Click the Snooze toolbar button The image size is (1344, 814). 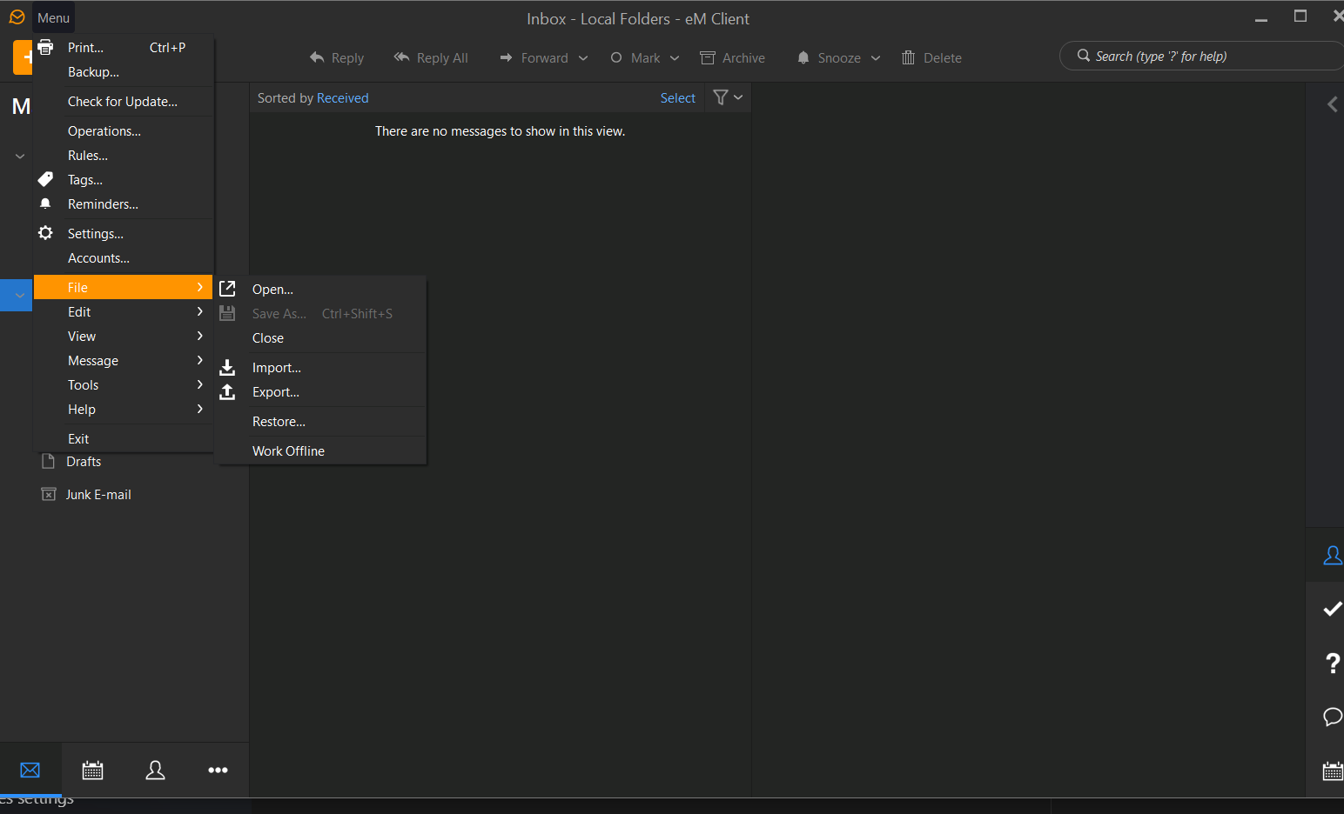coord(829,58)
